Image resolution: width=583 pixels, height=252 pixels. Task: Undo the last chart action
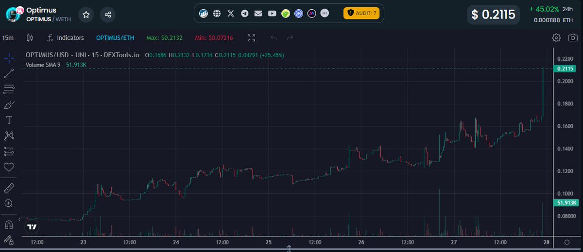pos(274,37)
